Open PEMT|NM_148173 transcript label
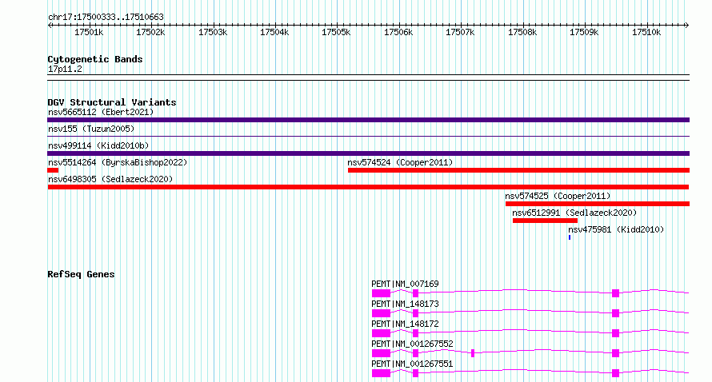 point(405,304)
